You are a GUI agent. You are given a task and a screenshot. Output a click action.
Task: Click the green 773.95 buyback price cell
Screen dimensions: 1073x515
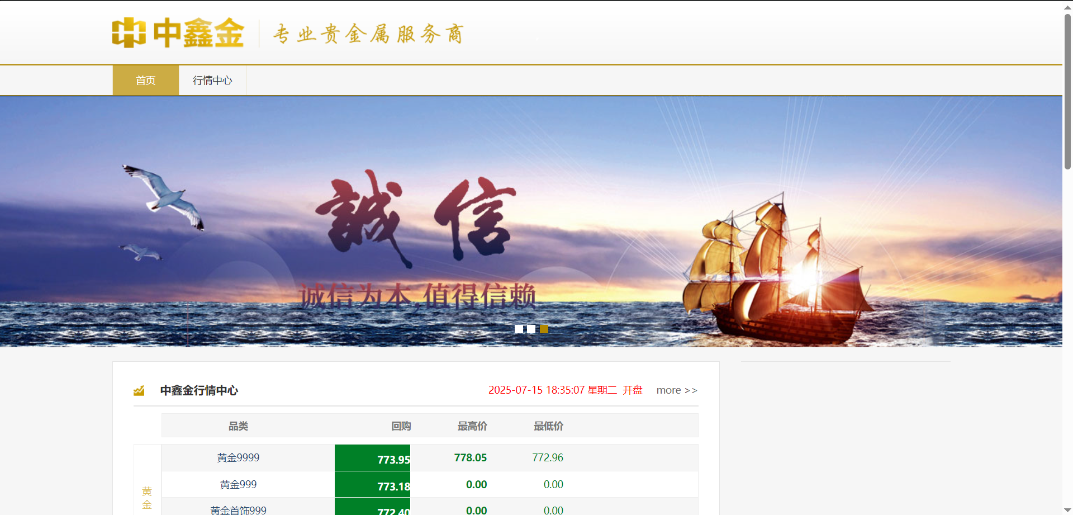point(373,458)
